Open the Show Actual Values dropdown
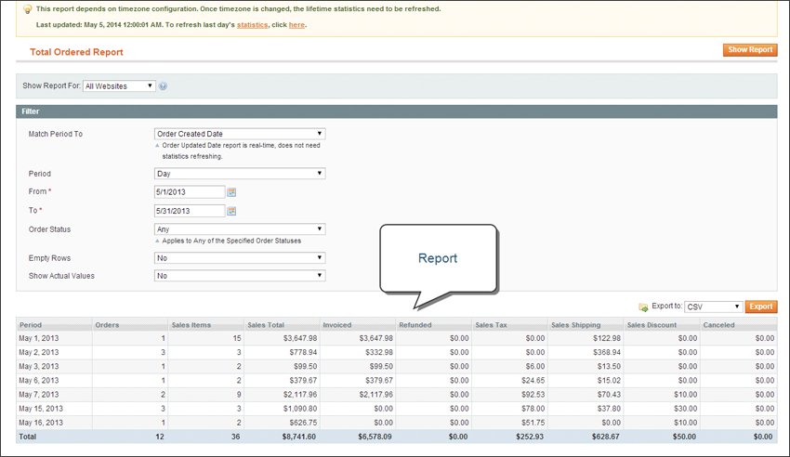Screen dimensions: 790x457 (240, 276)
